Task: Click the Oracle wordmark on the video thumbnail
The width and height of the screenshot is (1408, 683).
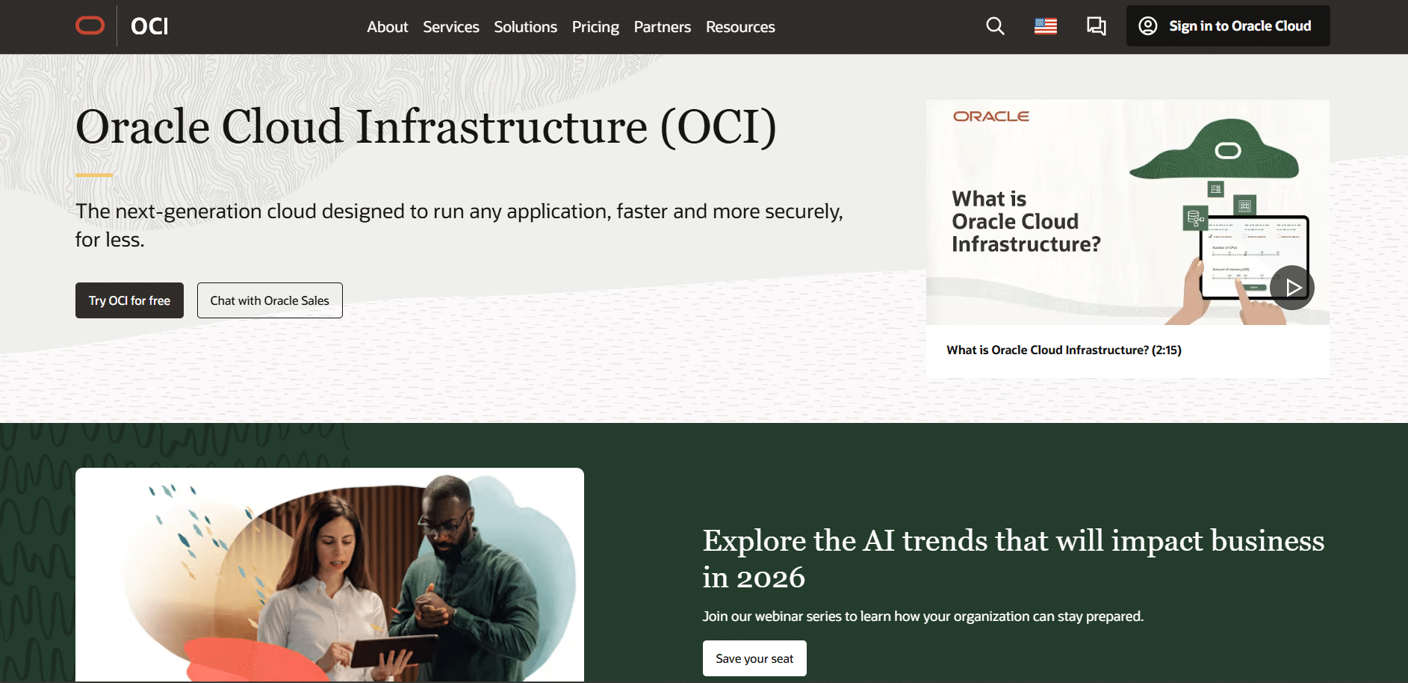Action: [990, 116]
